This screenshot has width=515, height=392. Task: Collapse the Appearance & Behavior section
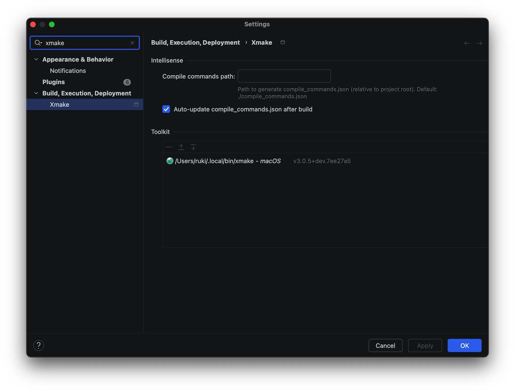click(x=36, y=59)
